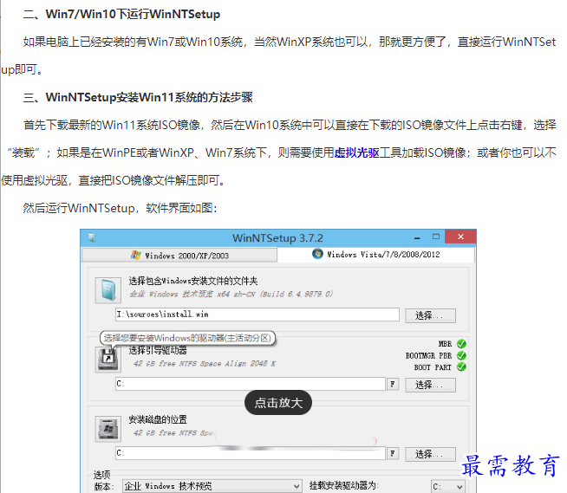Click the Windows XP flag tab icon
Screen dimensions: 567x493
tap(135, 255)
